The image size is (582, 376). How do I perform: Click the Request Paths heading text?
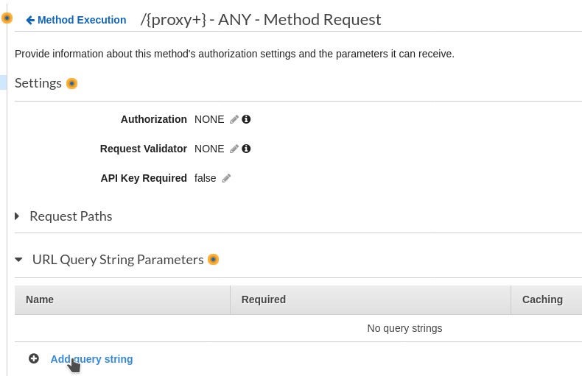pos(71,216)
